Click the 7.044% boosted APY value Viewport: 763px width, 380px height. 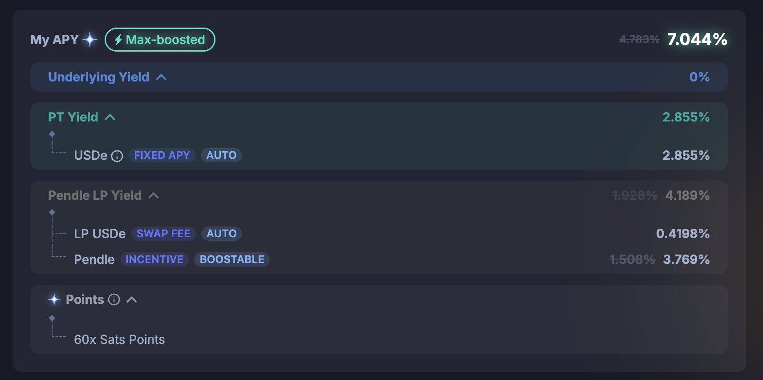(x=697, y=39)
